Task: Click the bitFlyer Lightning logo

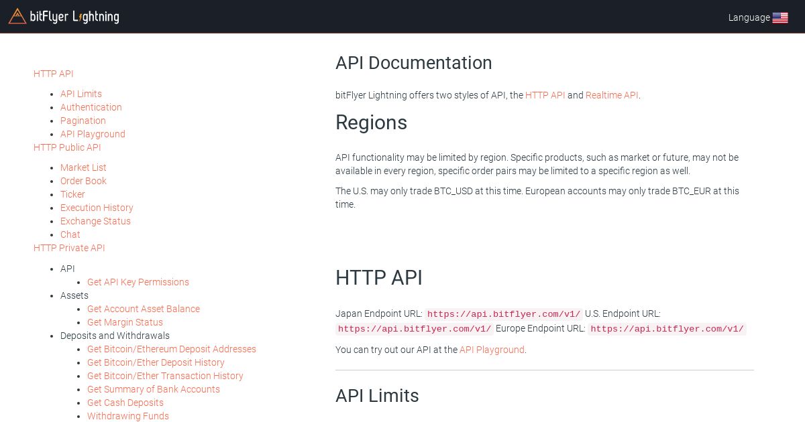Action: pyautogui.click(x=64, y=16)
